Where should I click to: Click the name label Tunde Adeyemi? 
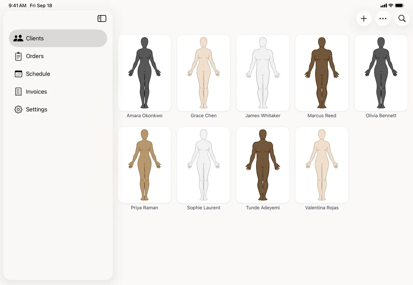pos(263,208)
